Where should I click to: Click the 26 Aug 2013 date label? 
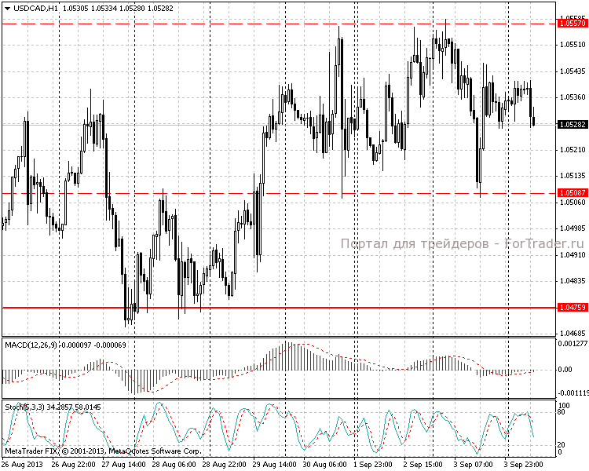[x=22, y=465]
